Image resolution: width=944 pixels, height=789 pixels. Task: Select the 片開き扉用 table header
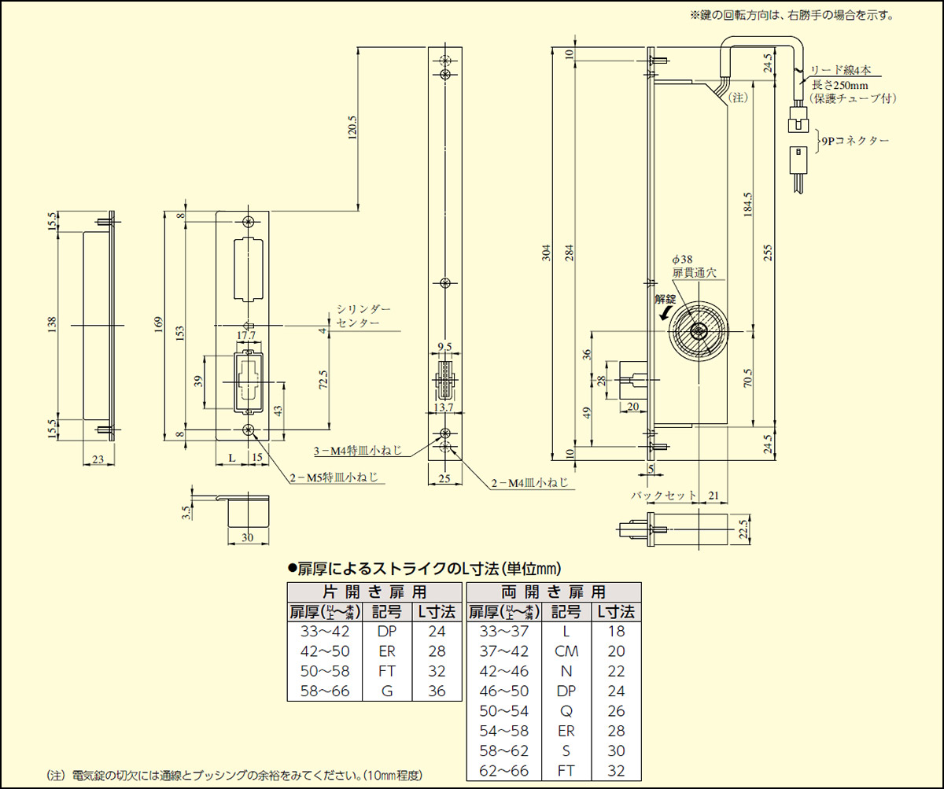pyautogui.click(x=375, y=592)
